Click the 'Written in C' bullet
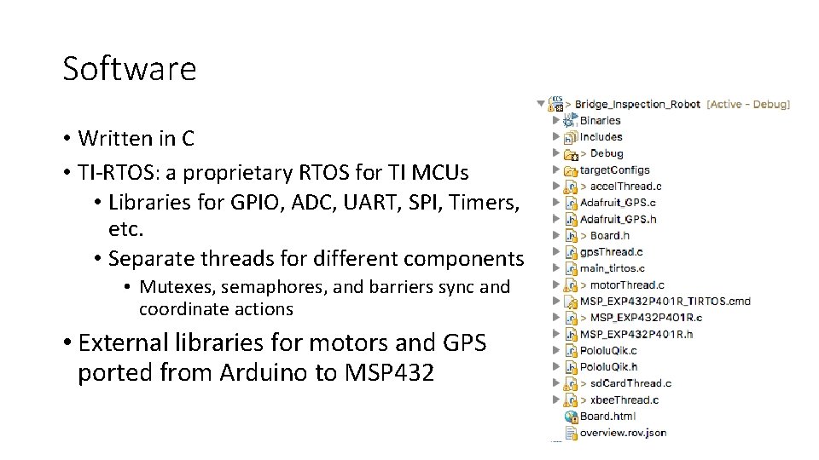The image size is (819, 460). tap(136, 138)
